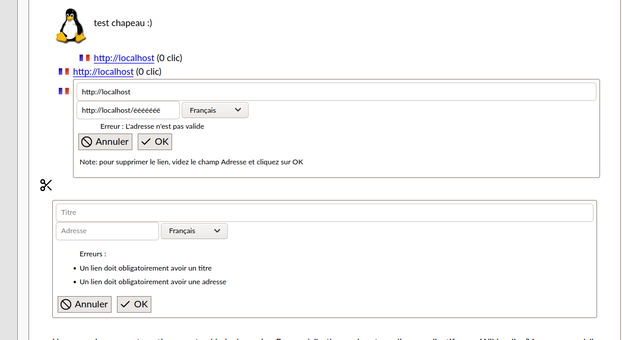Click the address field containing localhost/ééééééé
Screen dimensions: 622x340
tap(128, 110)
